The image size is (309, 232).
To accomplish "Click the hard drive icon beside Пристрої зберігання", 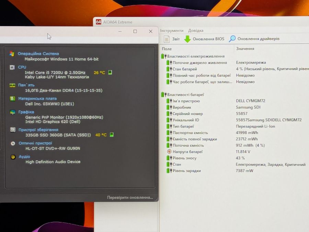I will point(13,130).
